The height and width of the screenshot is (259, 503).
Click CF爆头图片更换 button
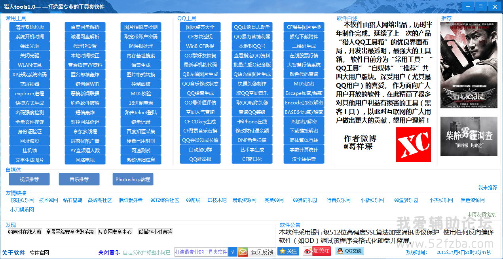point(304,27)
